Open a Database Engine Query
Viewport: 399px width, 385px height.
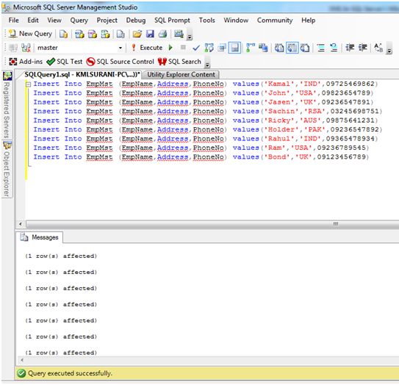pyautogui.click(x=63, y=34)
